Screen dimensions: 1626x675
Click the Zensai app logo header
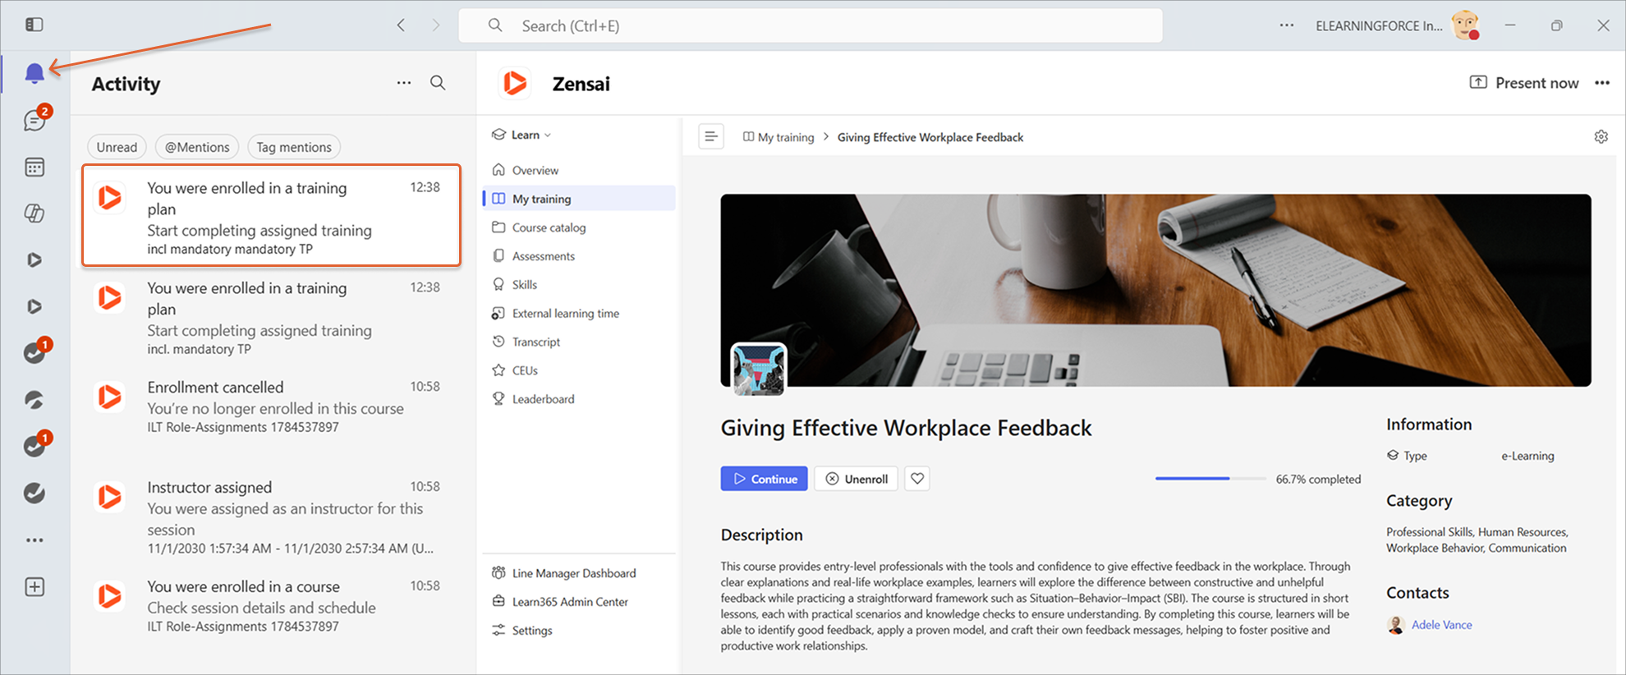515,83
